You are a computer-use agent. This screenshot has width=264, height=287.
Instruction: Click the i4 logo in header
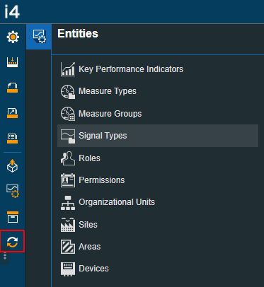[x=12, y=11]
